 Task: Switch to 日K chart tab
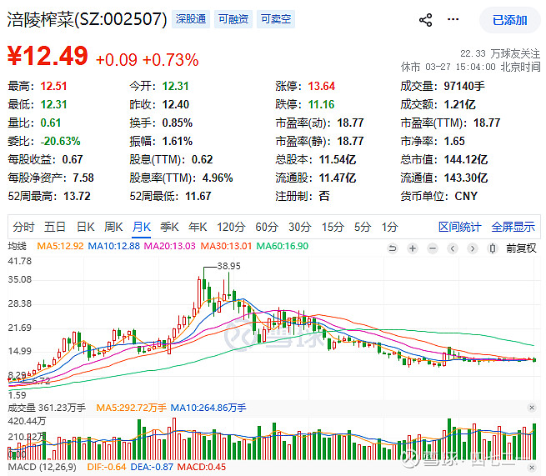(x=85, y=227)
